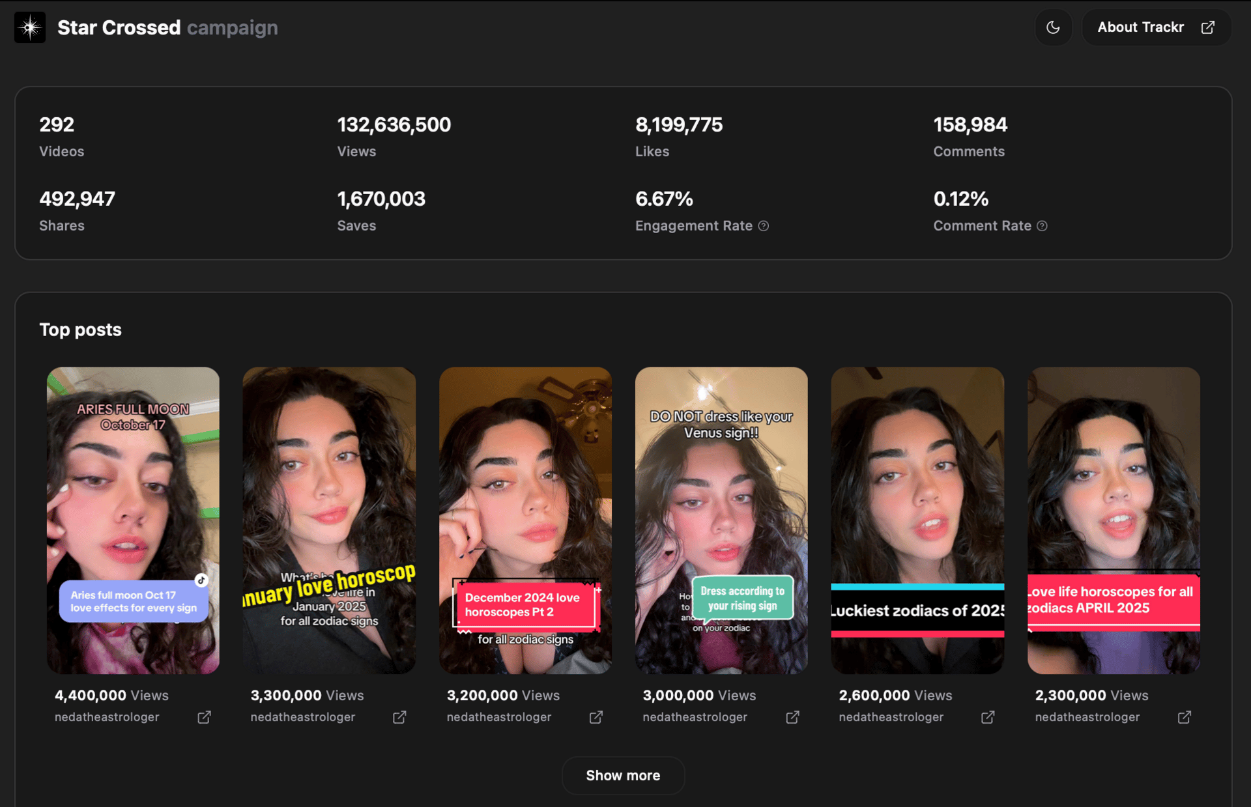Image resolution: width=1251 pixels, height=807 pixels.
Task: Open December 2024 love horoscopes thumbnail
Action: pyautogui.click(x=525, y=520)
